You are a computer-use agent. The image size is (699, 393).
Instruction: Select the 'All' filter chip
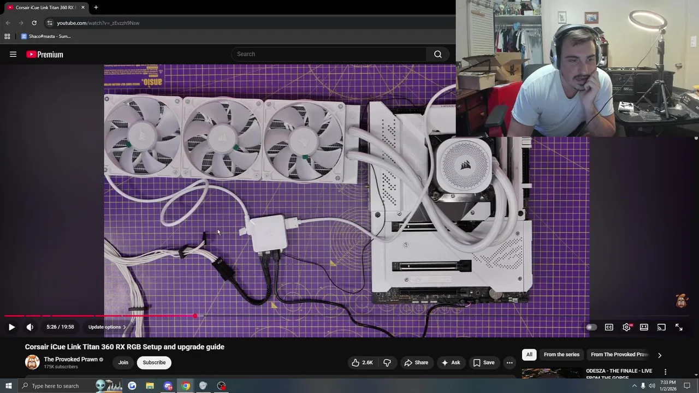pyautogui.click(x=529, y=355)
